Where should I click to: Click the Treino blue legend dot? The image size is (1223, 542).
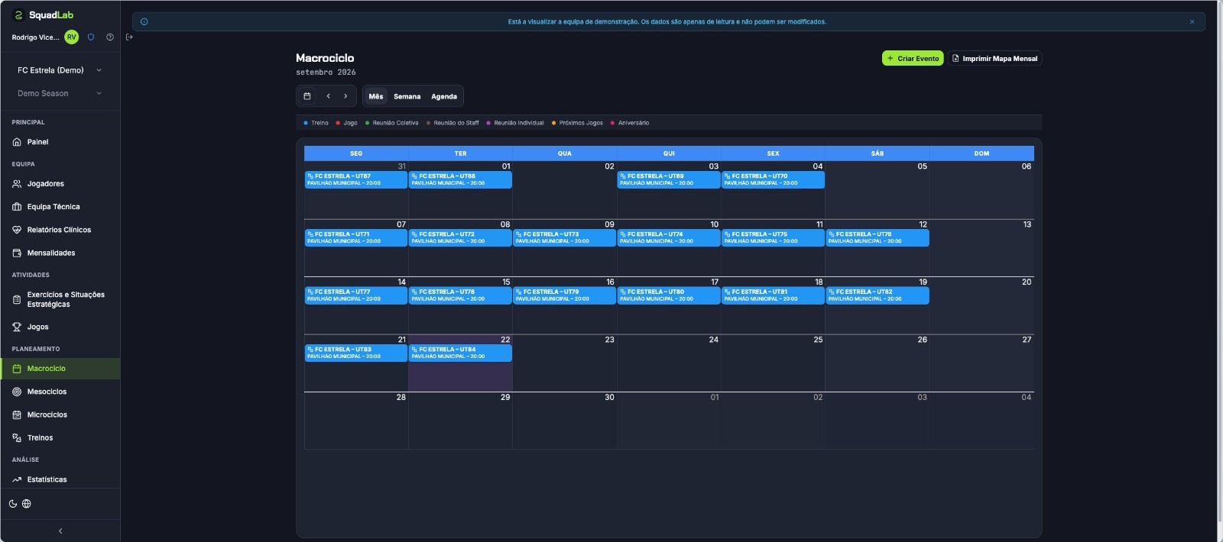(x=306, y=123)
